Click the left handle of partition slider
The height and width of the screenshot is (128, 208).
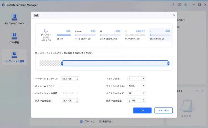[62, 63]
